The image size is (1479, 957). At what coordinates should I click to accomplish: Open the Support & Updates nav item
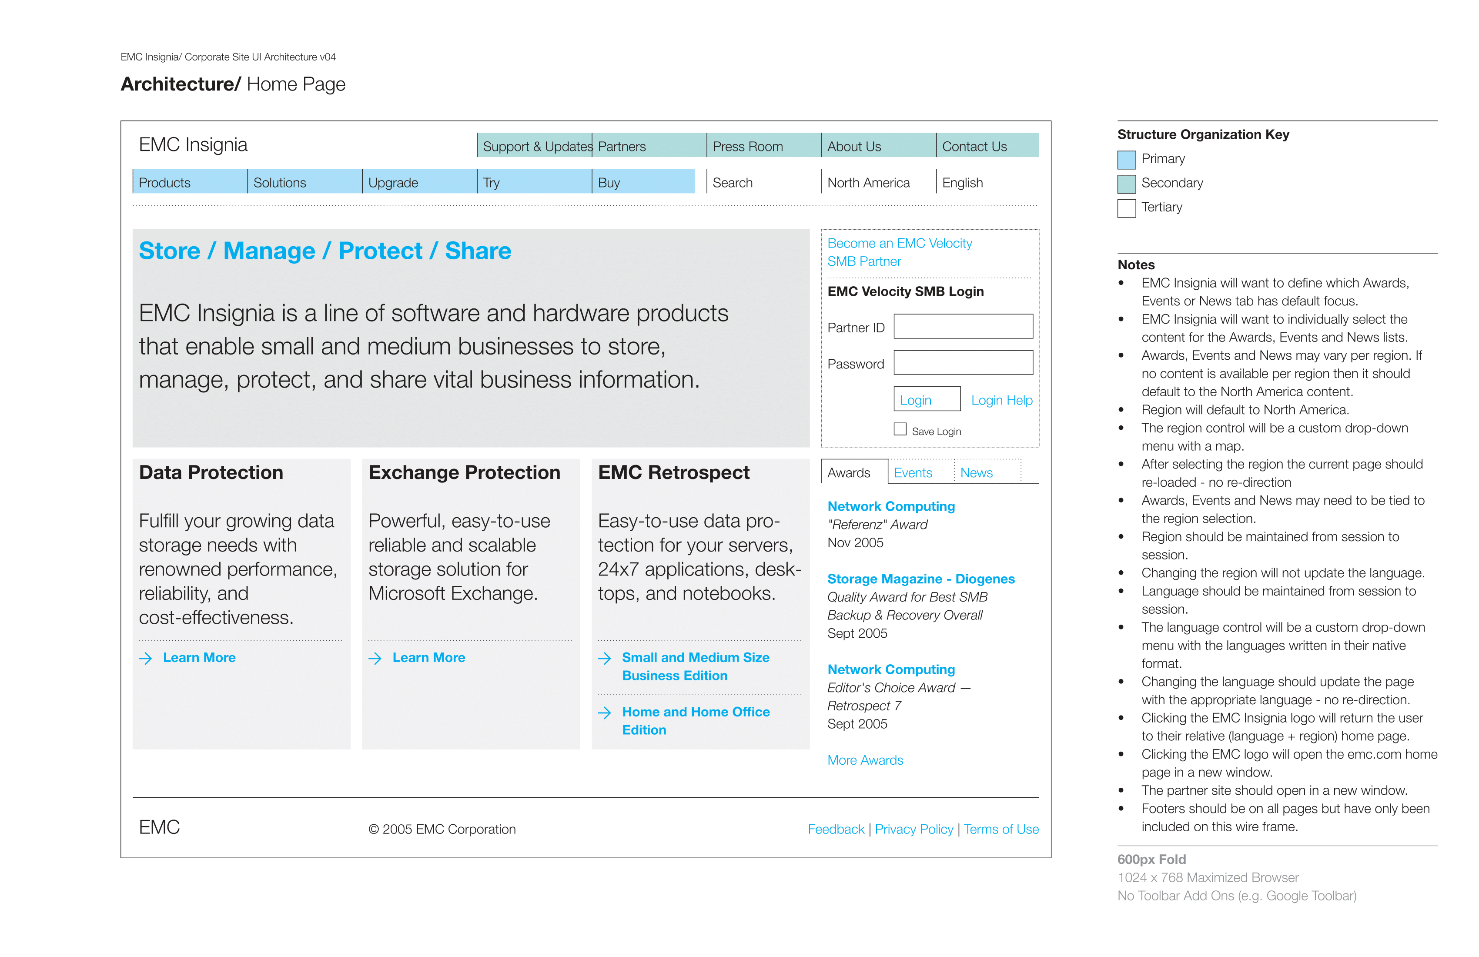pyautogui.click(x=535, y=145)
